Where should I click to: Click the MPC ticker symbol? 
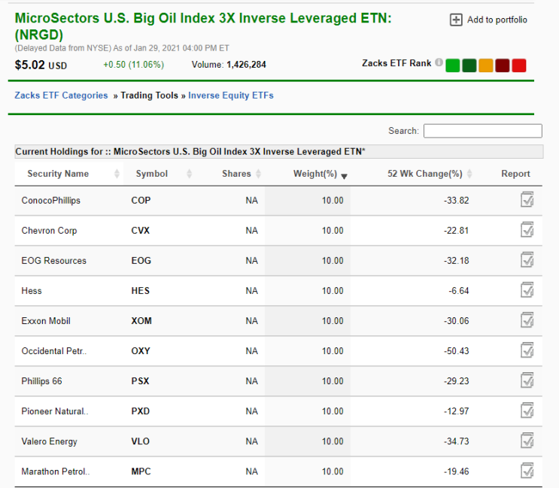141,471
